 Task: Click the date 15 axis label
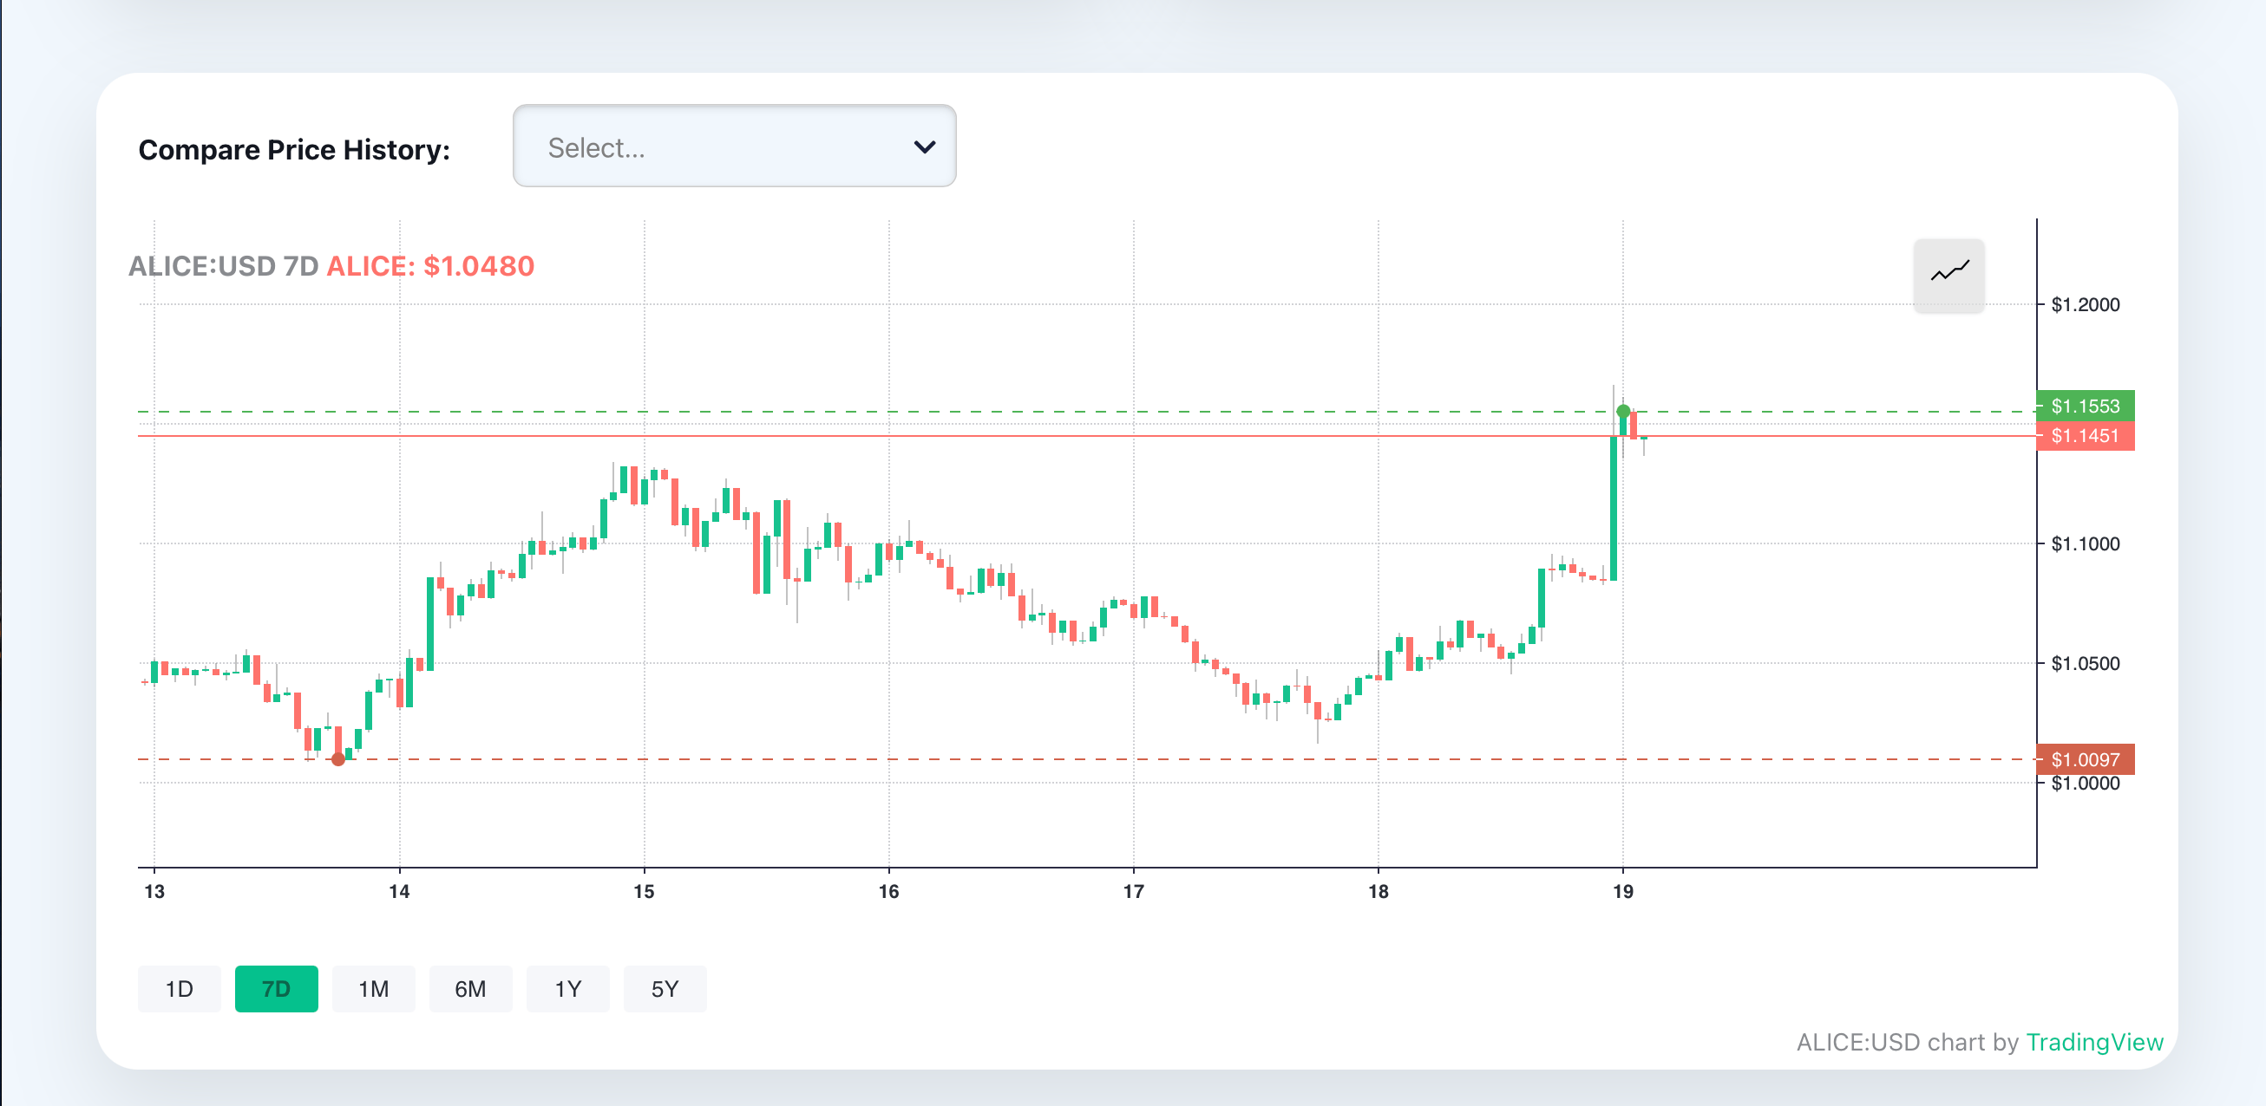tap(644, 892)
